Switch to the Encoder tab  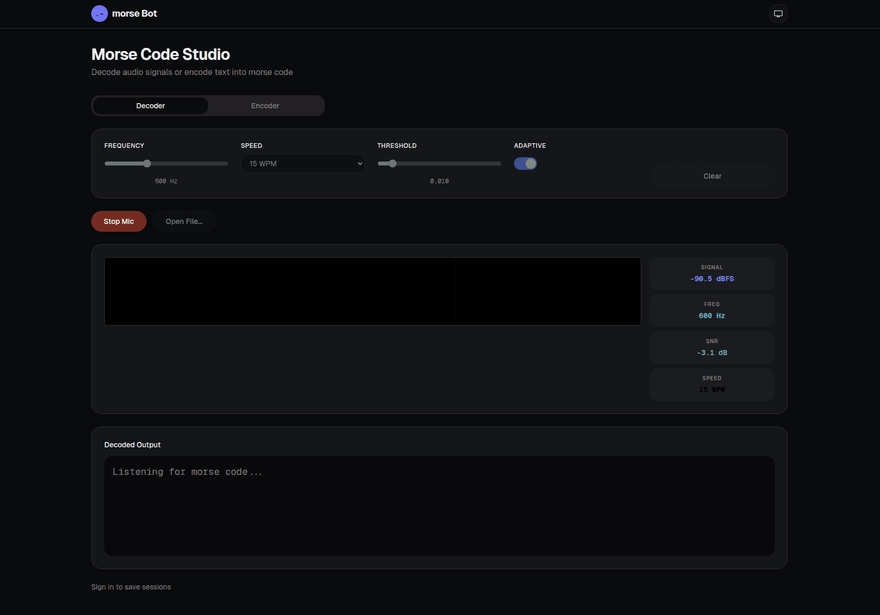[265, 106]
